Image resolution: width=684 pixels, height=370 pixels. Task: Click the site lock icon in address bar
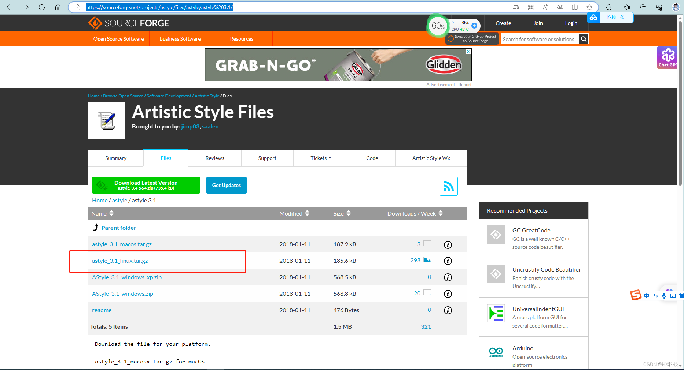[78, 7]
